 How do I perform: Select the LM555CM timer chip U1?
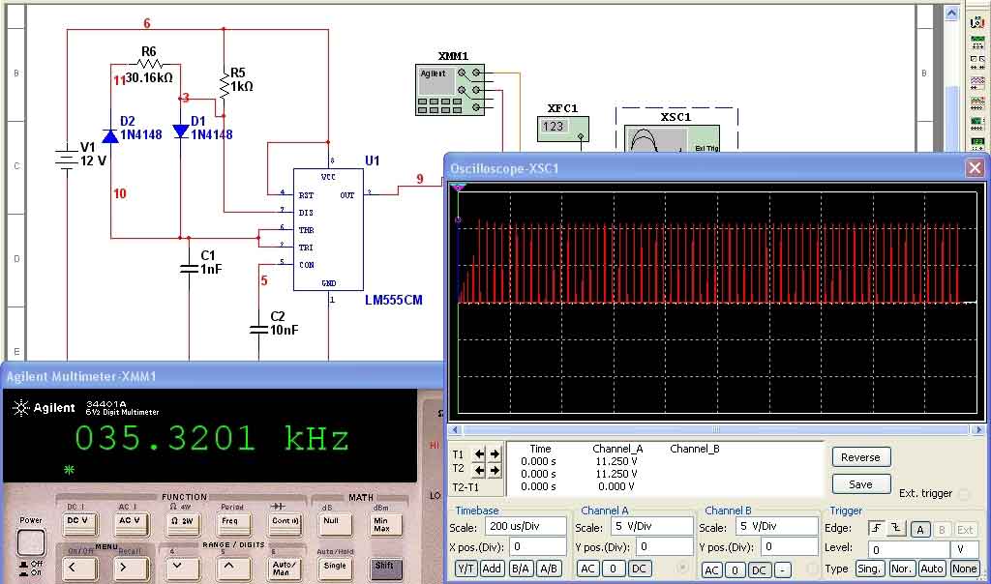[328, 230]
